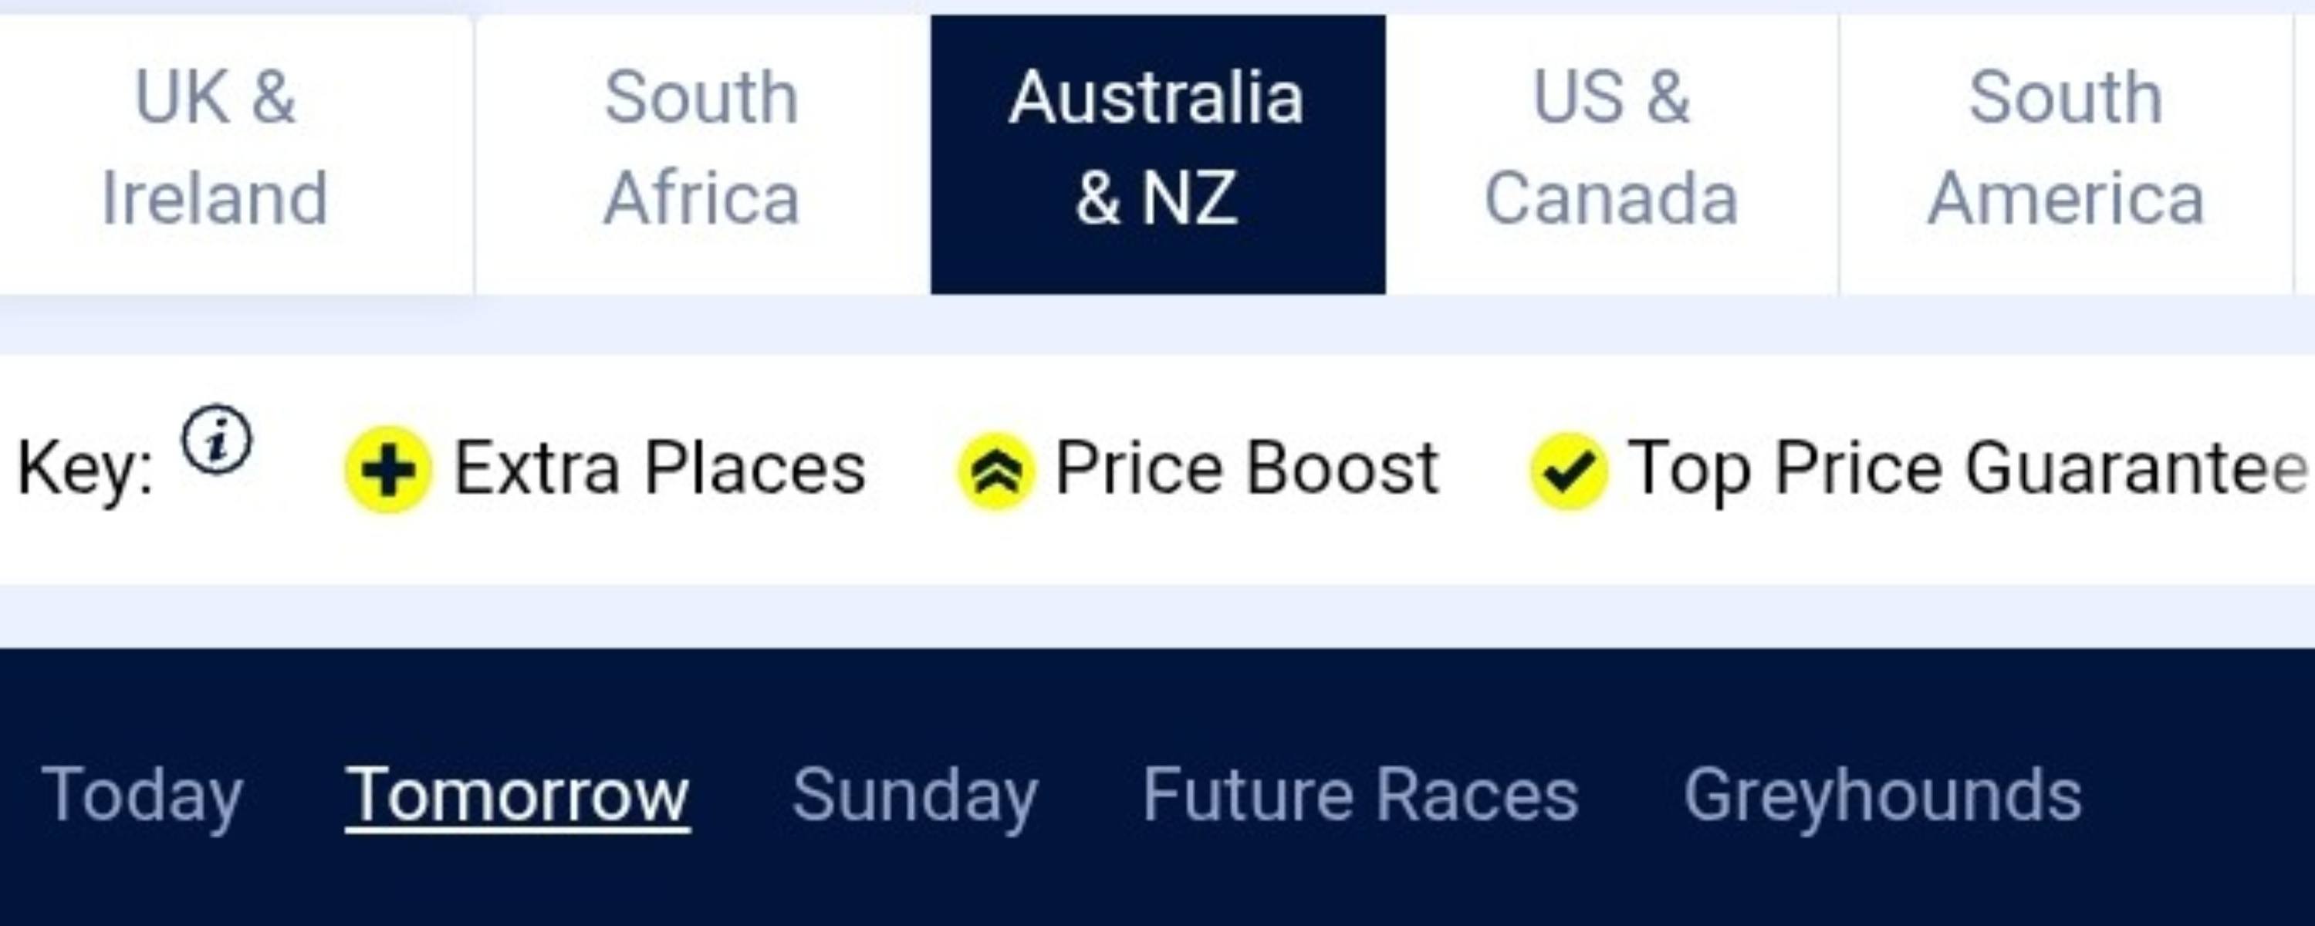Click the empty navy bar right of Greyhounds
Viewport: 2315px width, 926px height.
pos(2202,795)
